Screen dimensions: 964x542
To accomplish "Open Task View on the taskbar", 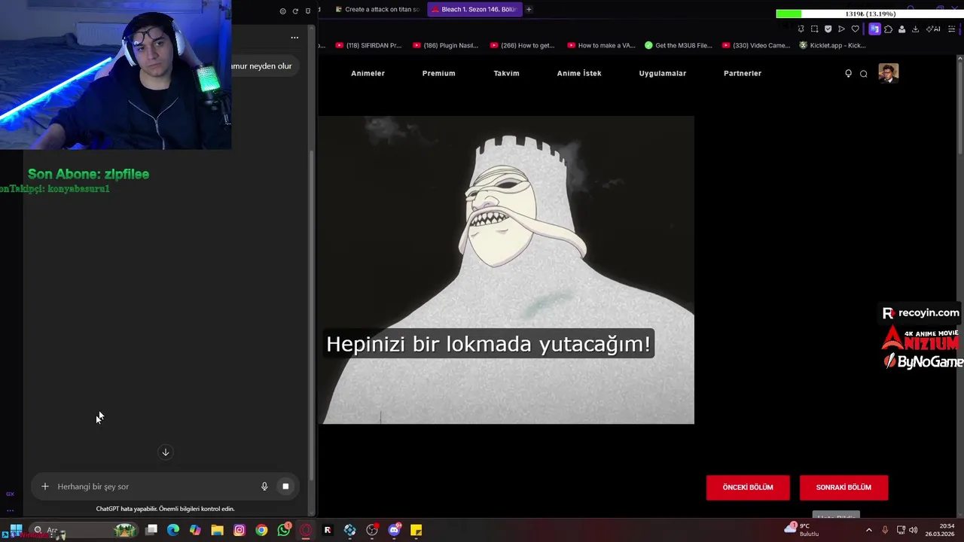I will pos(151,530).
